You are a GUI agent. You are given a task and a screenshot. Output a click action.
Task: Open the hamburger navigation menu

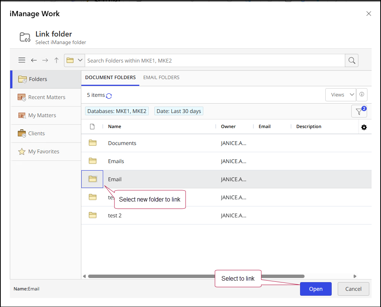point(22,60)
